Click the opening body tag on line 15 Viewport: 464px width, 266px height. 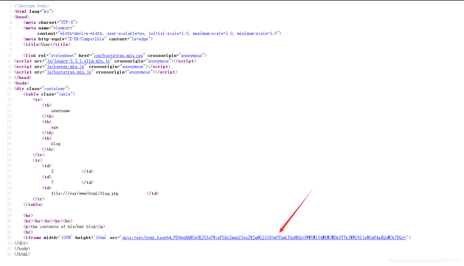click(22, 83)
